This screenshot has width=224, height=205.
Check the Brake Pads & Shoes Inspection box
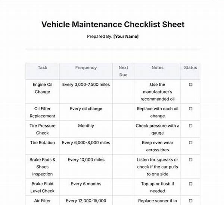[190, 160]
